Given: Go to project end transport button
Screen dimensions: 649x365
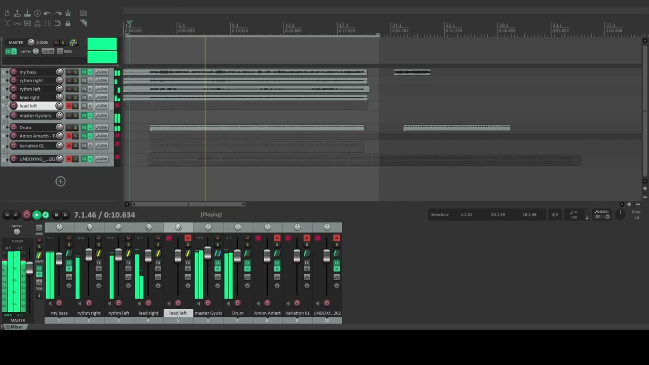Looking at the screenshot, I should point(16,215).
